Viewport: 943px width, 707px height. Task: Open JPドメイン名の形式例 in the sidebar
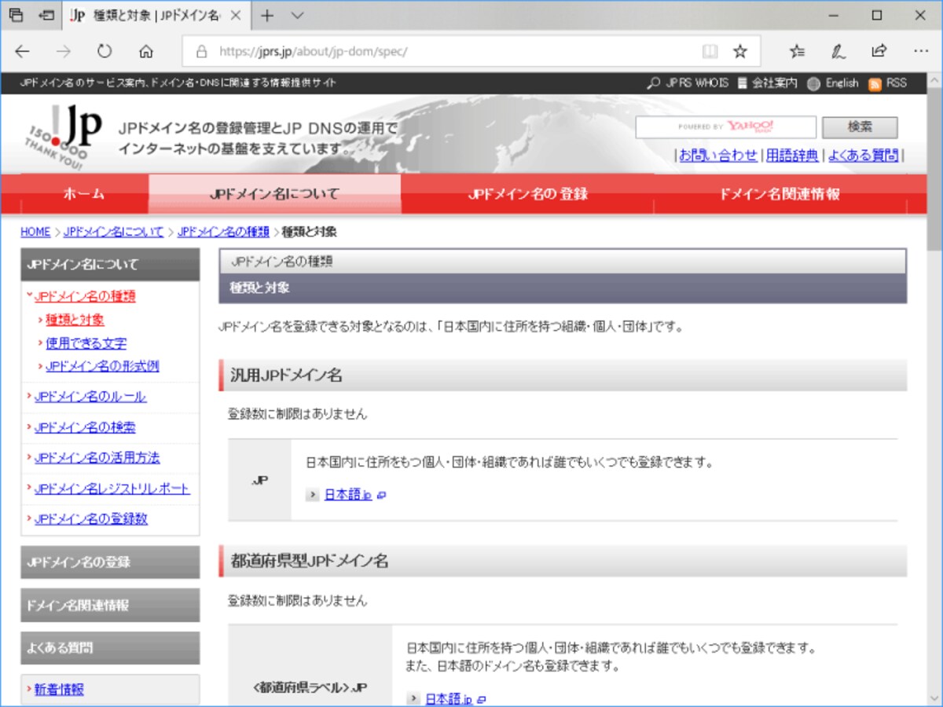[x=102, y=366]
